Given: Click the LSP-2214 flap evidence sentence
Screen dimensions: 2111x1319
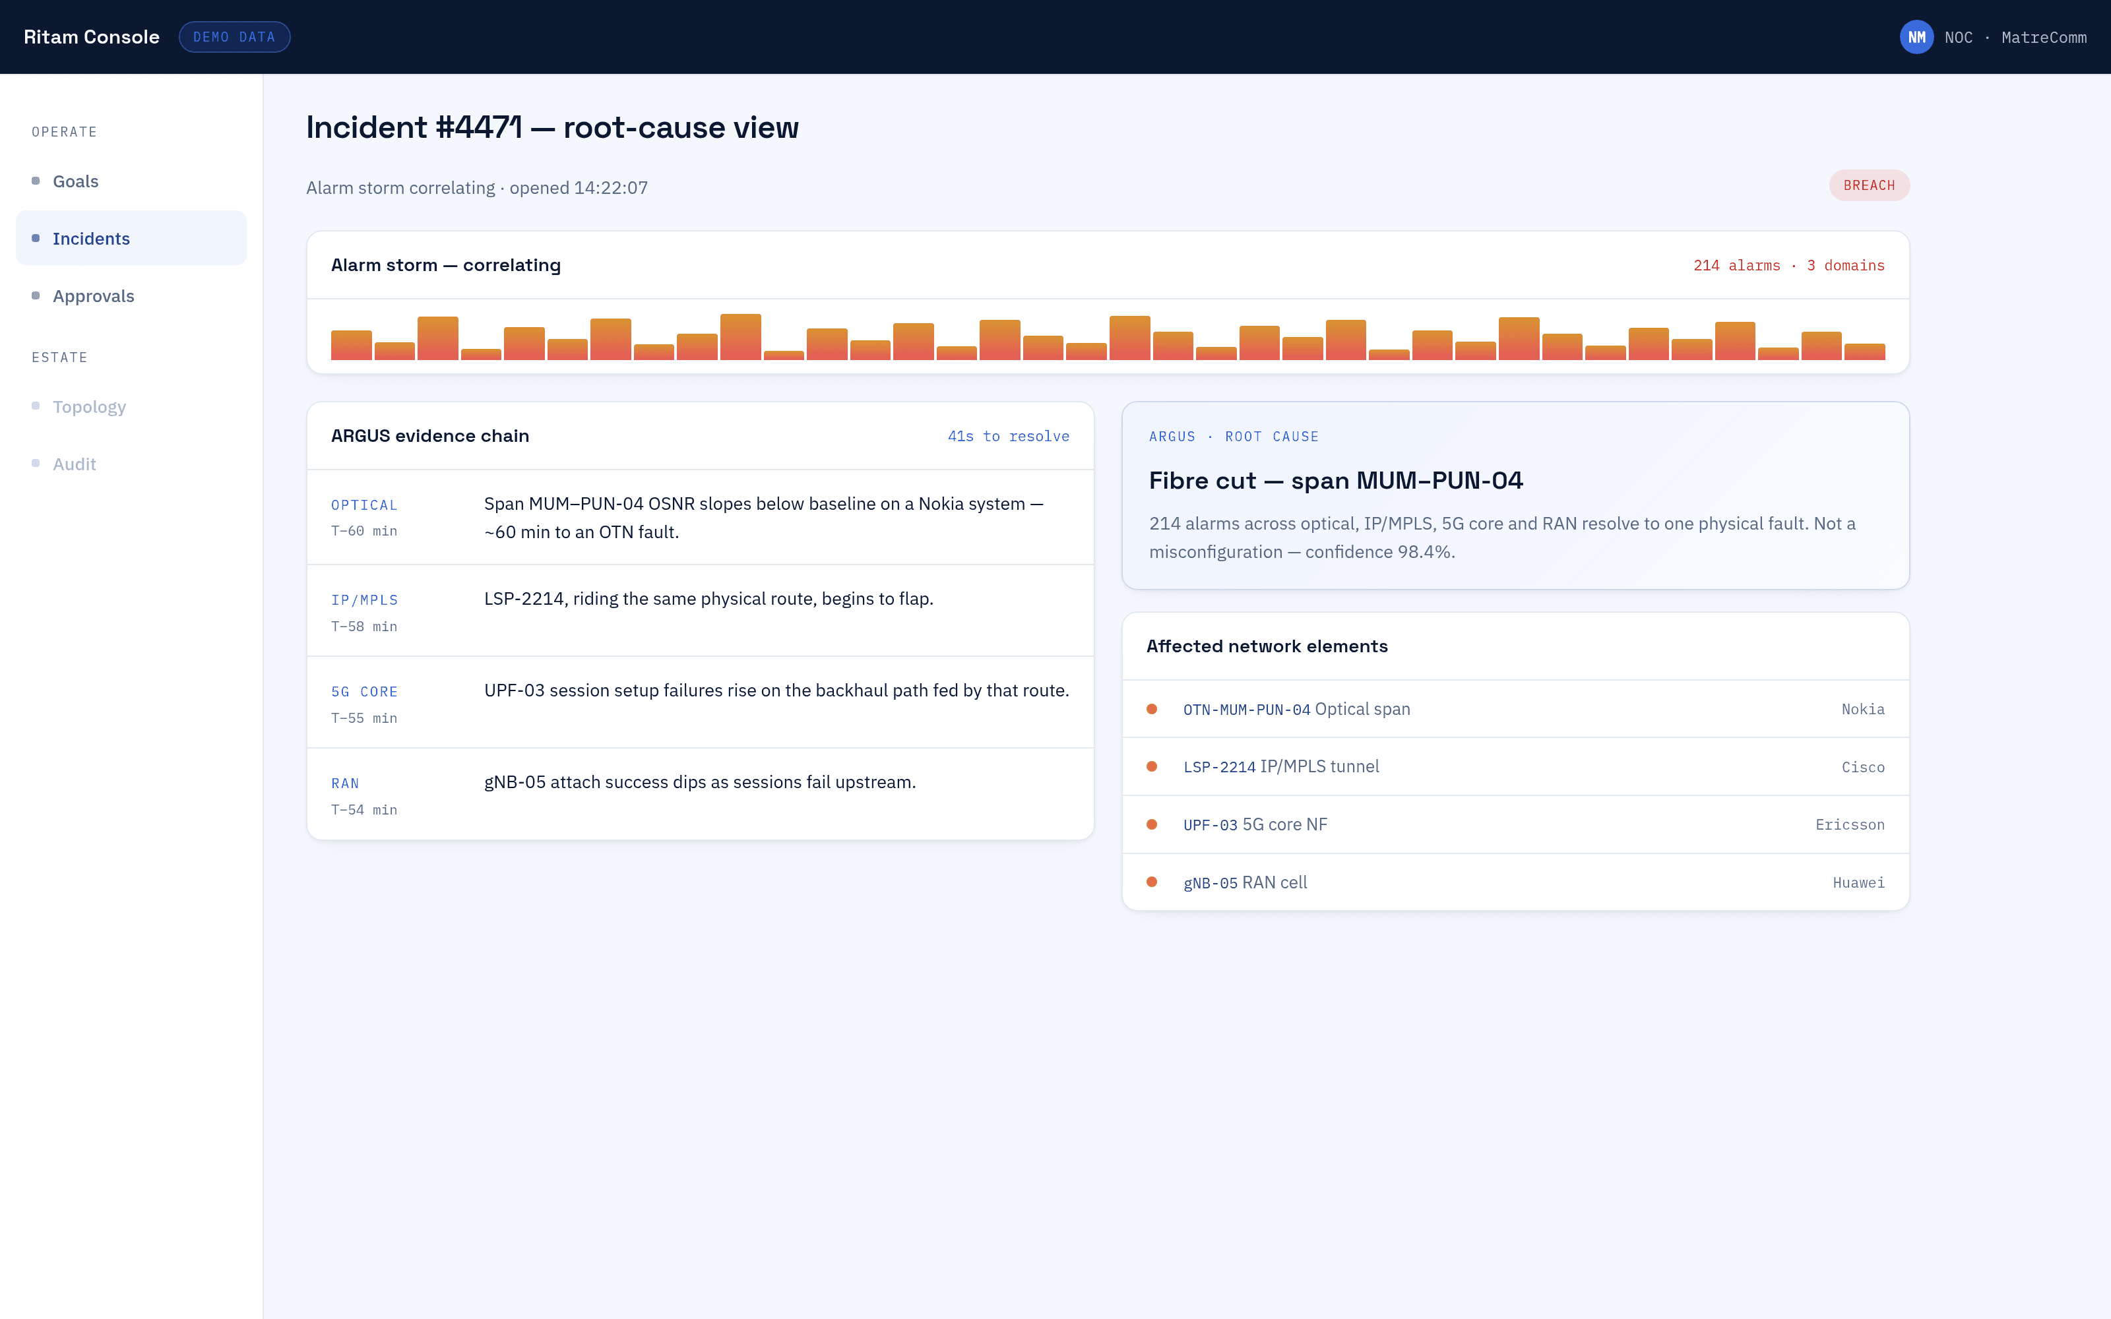Looking at the screenshot, I should pyautogui.click(x=709, y=598).
